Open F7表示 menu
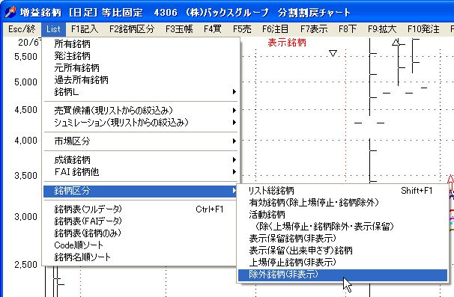The height and width of the screenshot is (297, 454). point(314,29)
